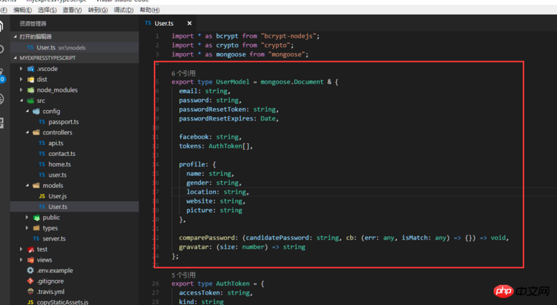The height and width of the screenshot is (305, 557).
Task: Expand the dist folder arrow
Action: tap(22, 79)
